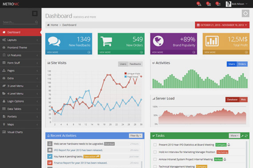Expand the Layouts sidebar menu
253x168 pixels.
pos(20,40)
